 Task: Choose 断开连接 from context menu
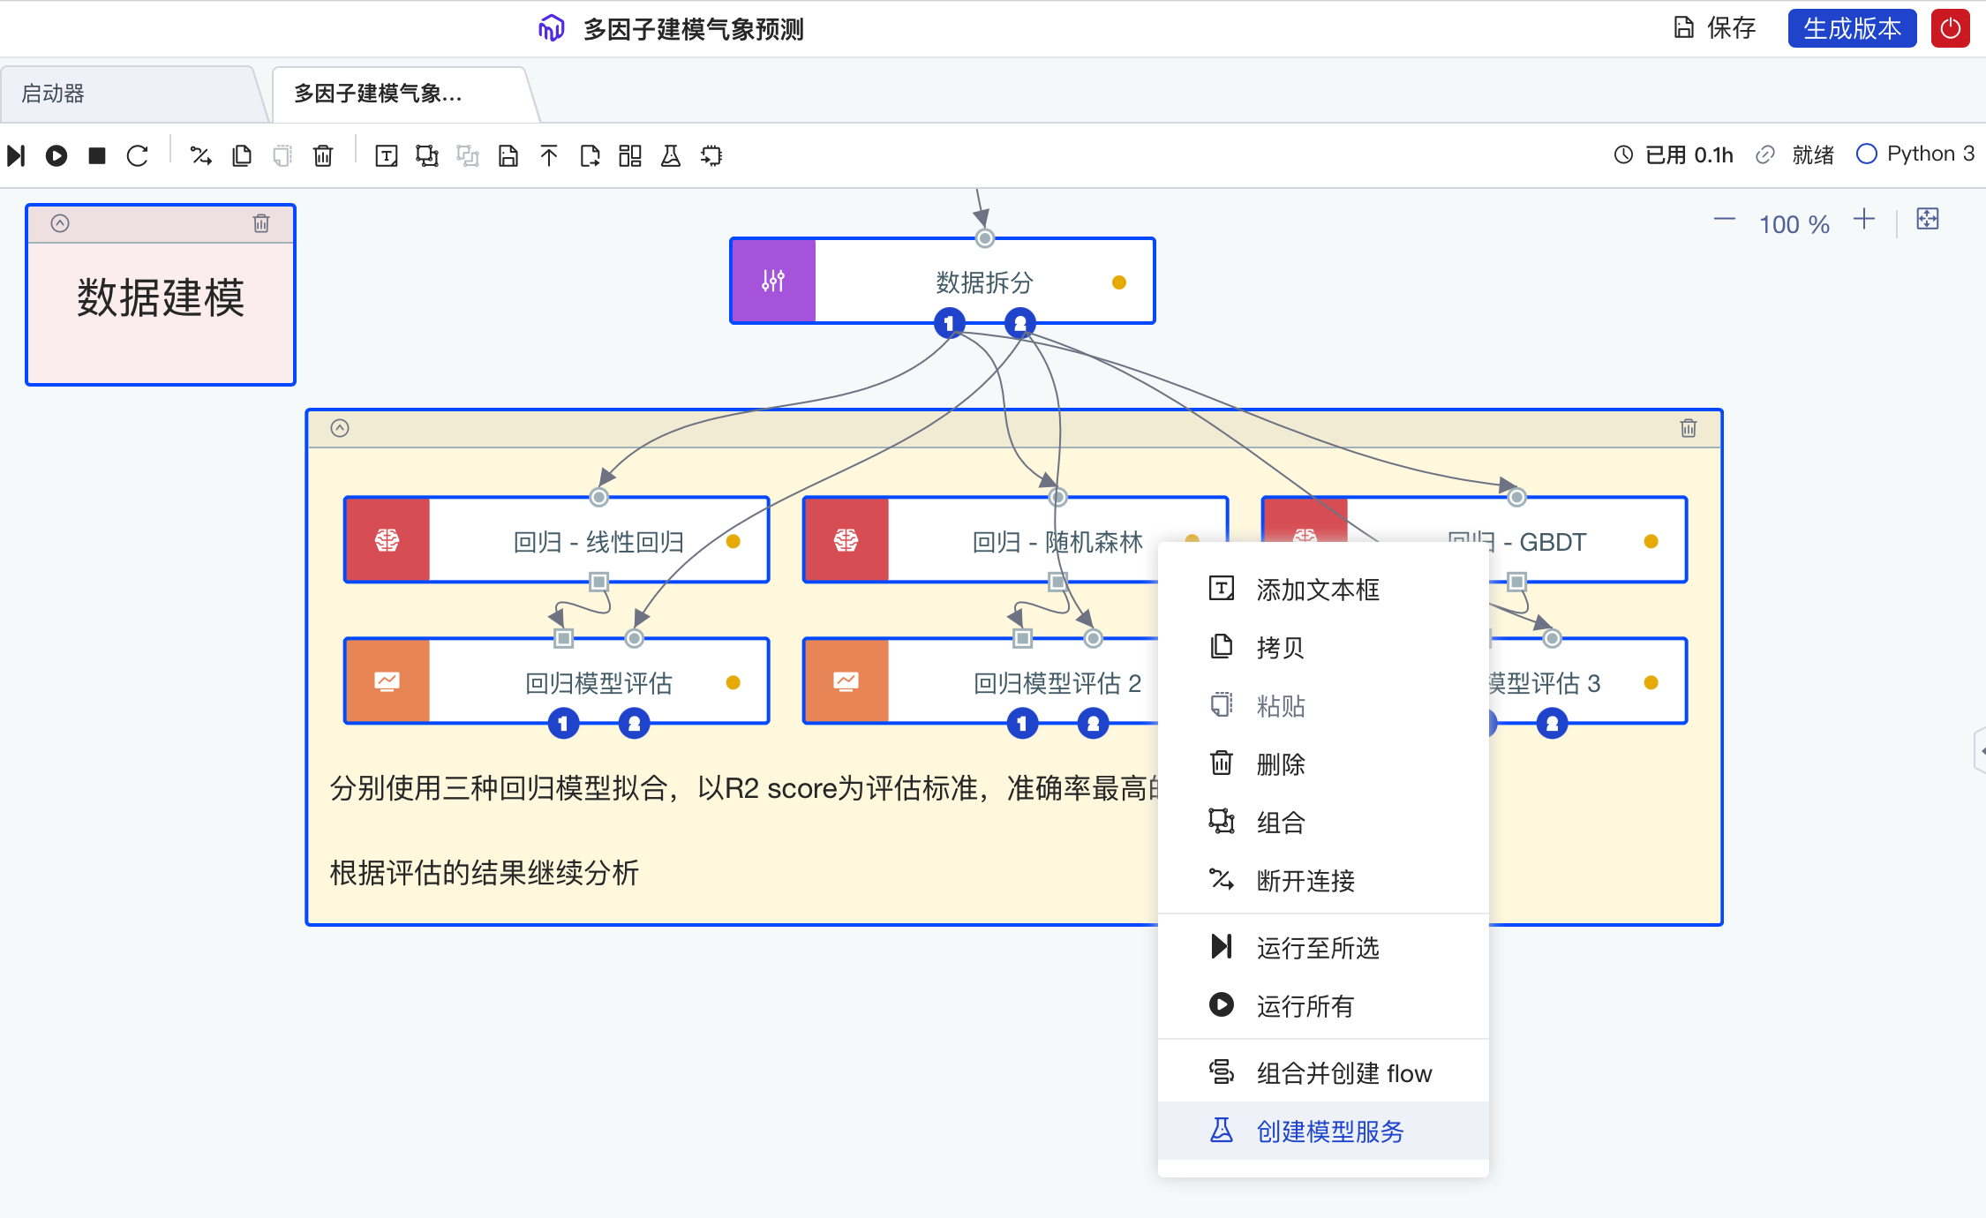(x=1323, y=881)
